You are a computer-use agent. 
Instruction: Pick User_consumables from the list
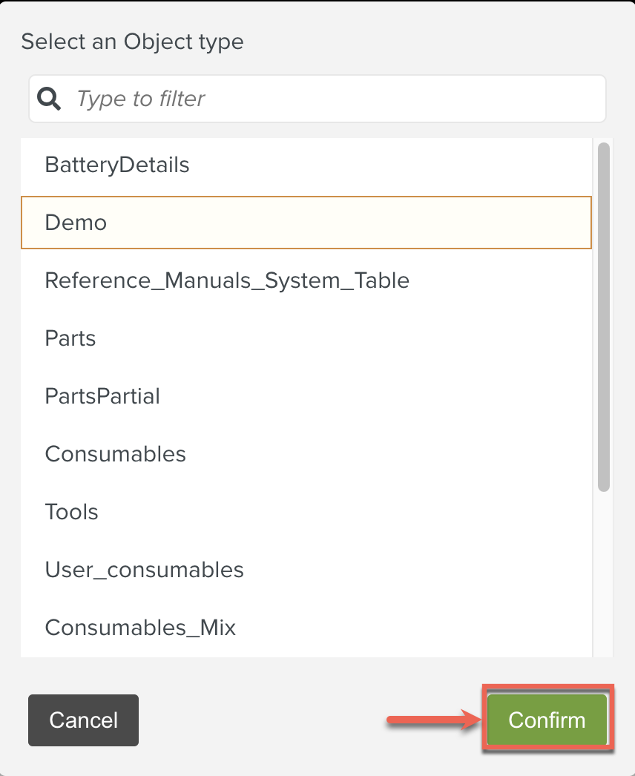coord(144,570)
